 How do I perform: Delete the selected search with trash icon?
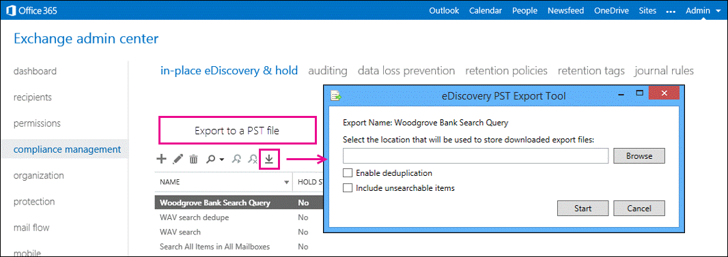[x=193, y=160]
